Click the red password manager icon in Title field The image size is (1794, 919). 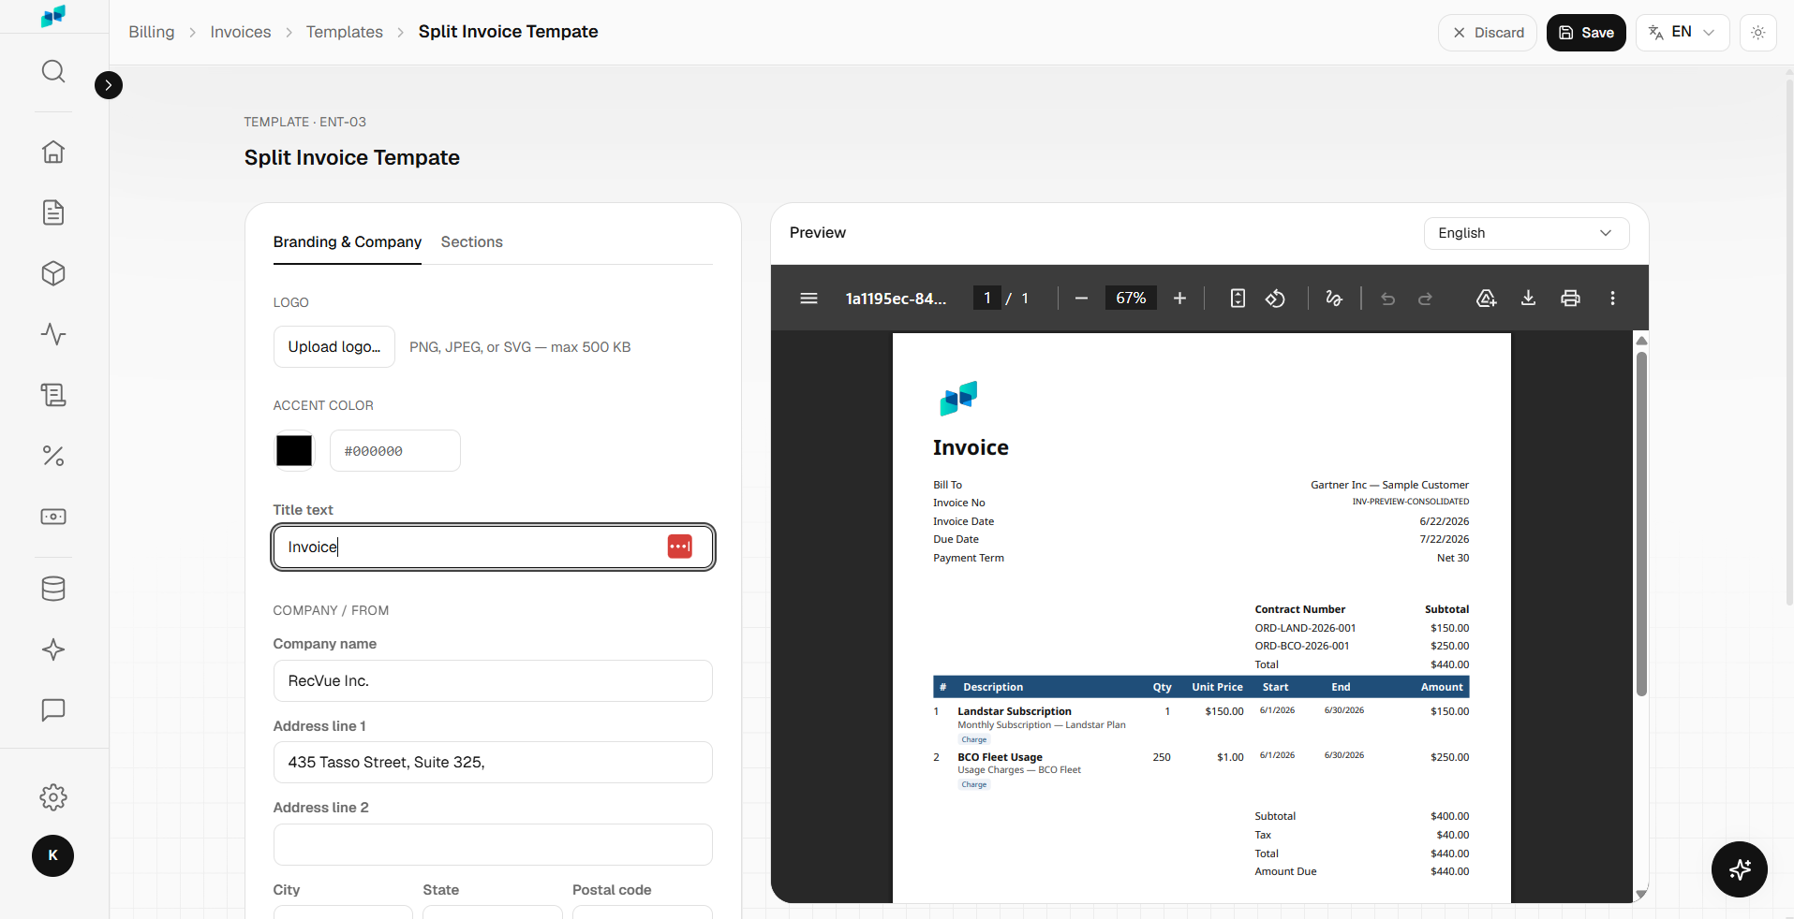coord(680,547)
